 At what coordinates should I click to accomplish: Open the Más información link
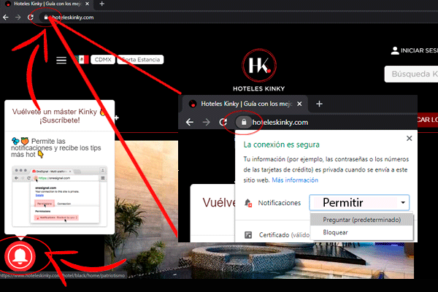click(295, 180)
